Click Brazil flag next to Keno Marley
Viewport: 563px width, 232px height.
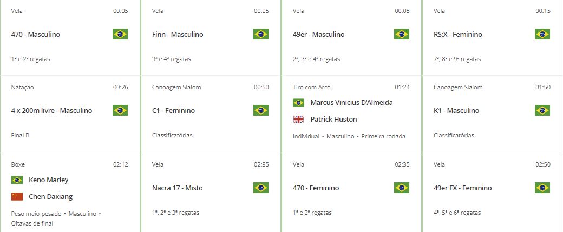[17, 180]
